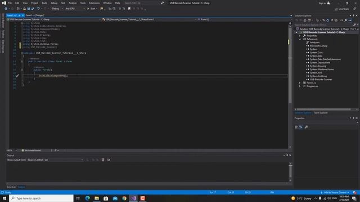Open the Debug configuration dropdown
Screen dimensions: 360x202
tap(57, 9)
